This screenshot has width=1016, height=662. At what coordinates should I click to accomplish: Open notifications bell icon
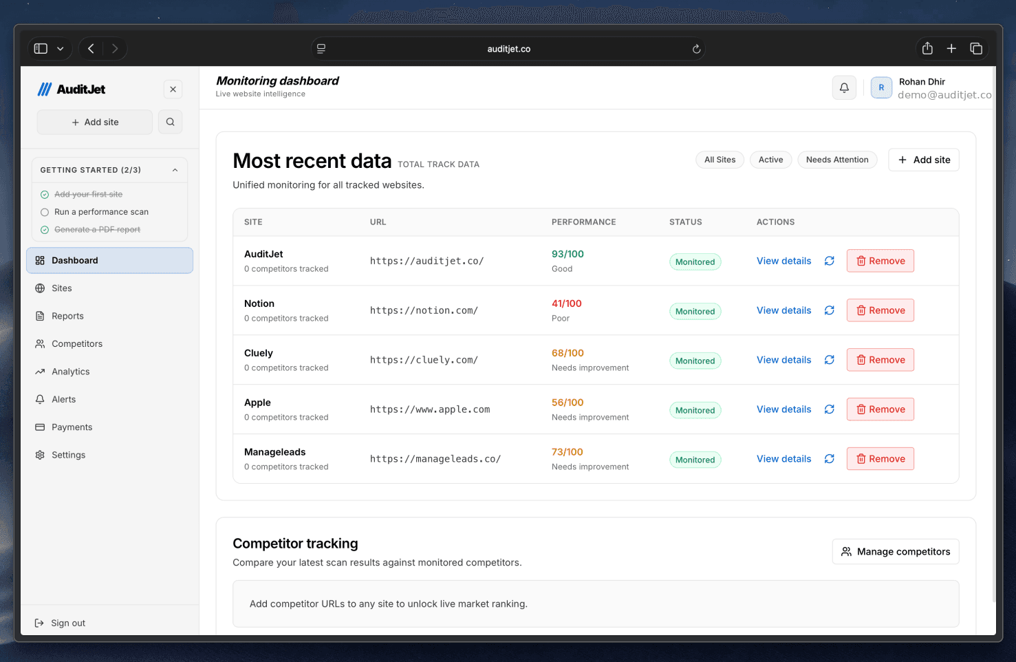point(844,87)
